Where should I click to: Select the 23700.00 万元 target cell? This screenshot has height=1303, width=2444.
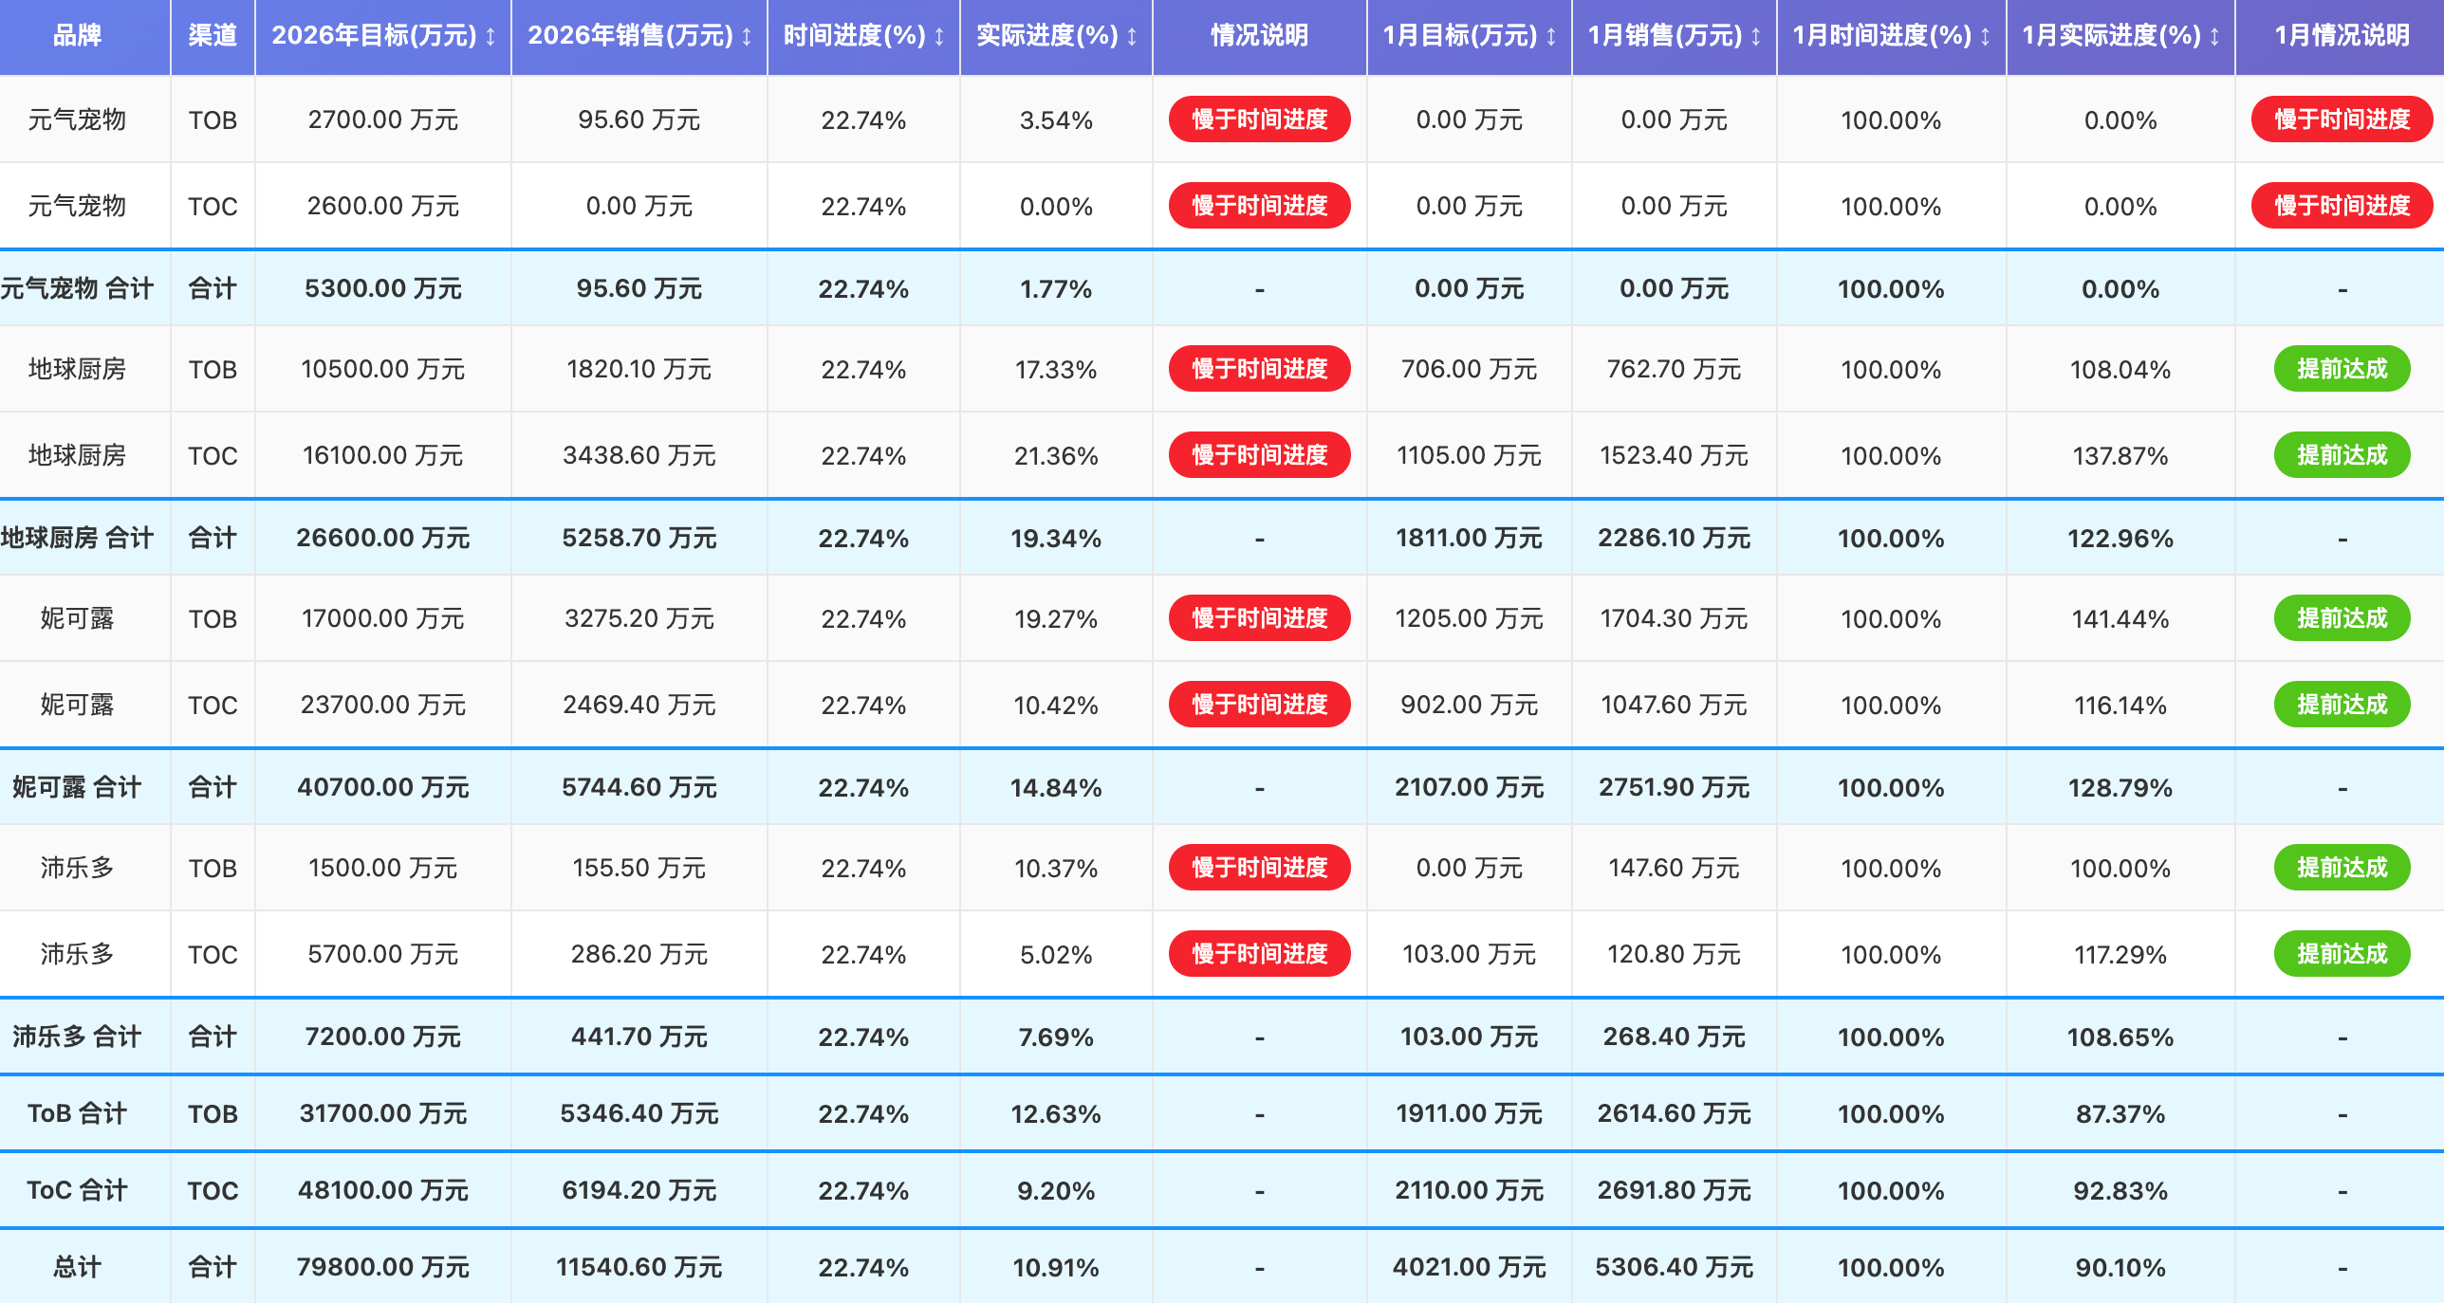[x=383, y=705]
